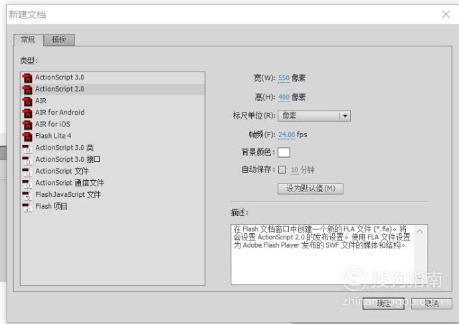Image resolution: width=459 pixels, height=324 pixels.
Task: Choose AIR for iOS label
Action: click(x=52, y=124)
